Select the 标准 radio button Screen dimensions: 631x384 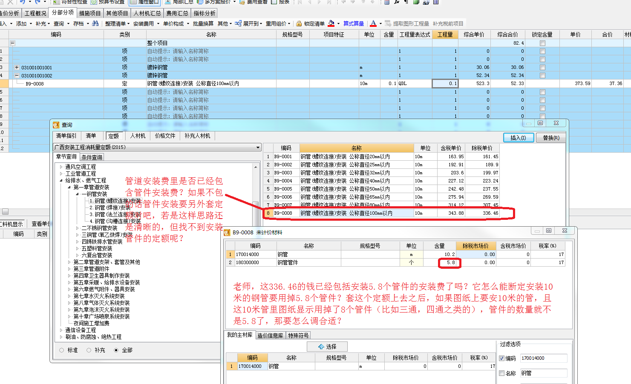tap(62, 350)
